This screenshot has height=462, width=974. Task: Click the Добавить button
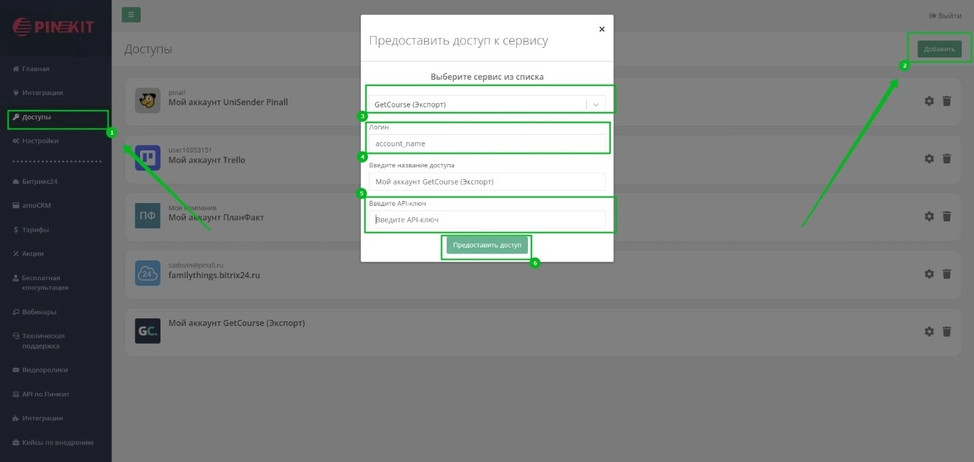click(x=939, y=49)
